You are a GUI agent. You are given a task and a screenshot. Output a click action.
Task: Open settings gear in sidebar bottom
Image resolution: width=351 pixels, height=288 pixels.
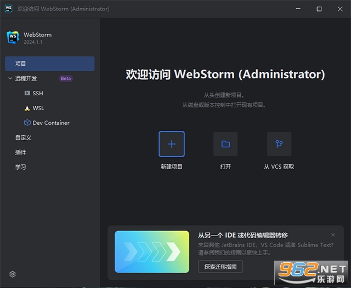tap(13, 274)
